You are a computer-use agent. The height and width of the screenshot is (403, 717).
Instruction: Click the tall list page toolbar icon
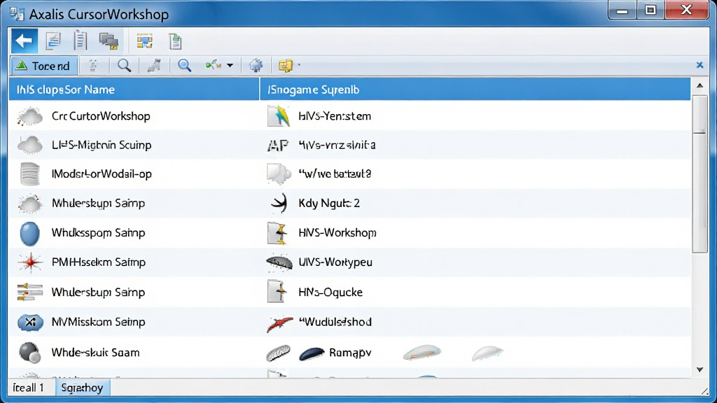pos(81,41)
